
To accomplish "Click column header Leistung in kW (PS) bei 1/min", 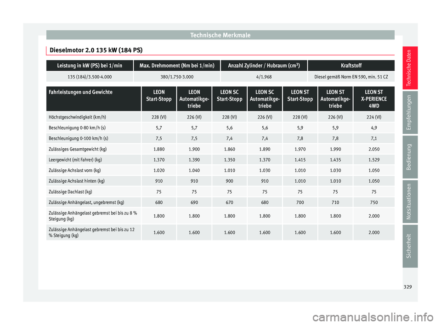I will [90, 66].
